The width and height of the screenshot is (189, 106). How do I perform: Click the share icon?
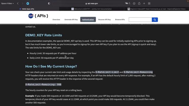[139, 3]
